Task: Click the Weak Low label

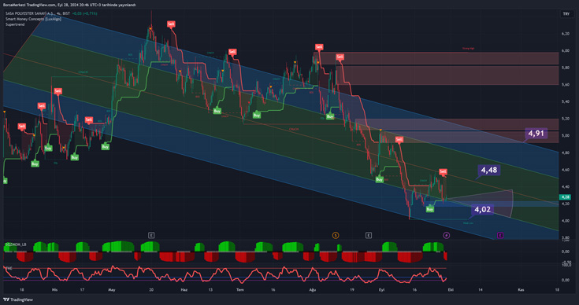Action: (x=468, y=223)
